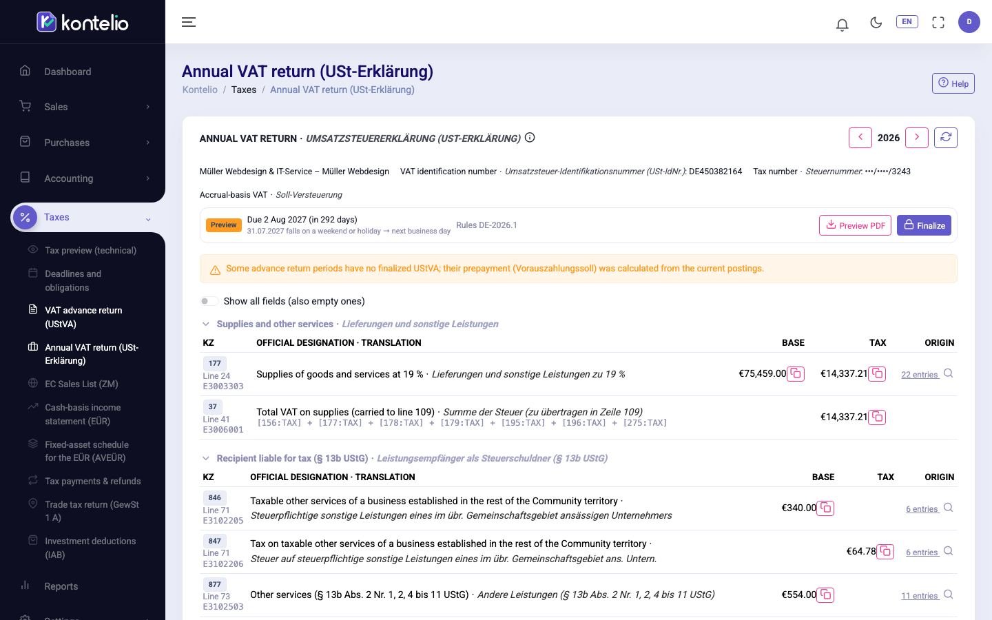The height and width of the screenshot is (620, 992).
Task: Go to next year 2027
Action: tap(917, 138)
